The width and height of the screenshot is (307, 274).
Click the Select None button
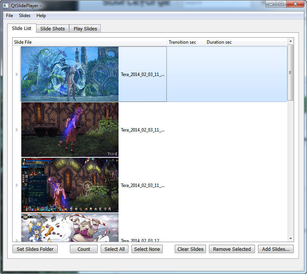[x=147, y=249]
